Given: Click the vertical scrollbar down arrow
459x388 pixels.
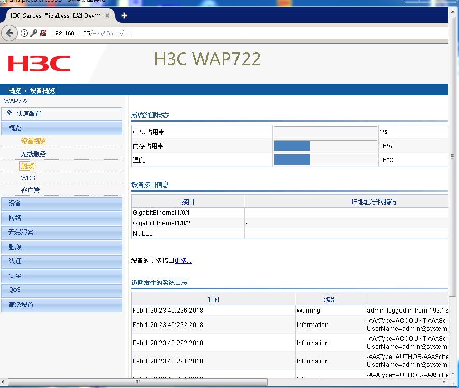Looking at the screenshot, I should (x=453, y=374).
